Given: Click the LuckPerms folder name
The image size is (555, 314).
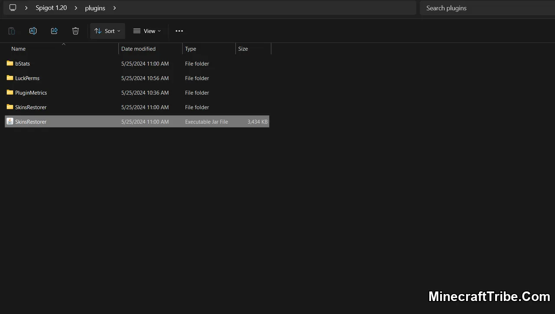Looking at the screenshot, I should (x=27, y=78).
